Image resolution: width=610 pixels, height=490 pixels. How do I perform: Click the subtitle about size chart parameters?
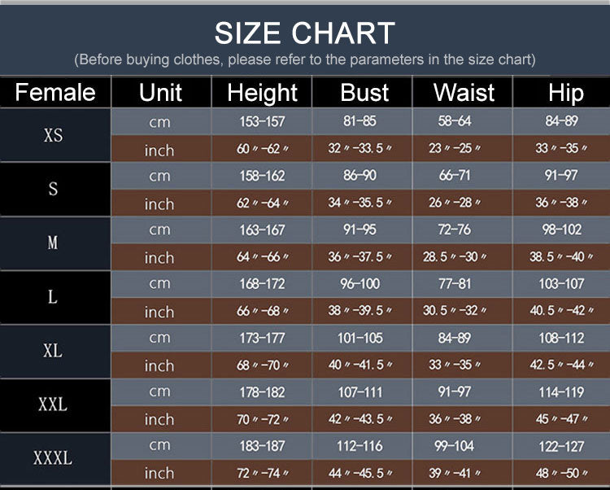305,59
